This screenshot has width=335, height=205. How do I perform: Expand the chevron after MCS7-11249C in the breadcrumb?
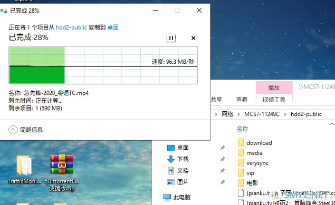285,114
